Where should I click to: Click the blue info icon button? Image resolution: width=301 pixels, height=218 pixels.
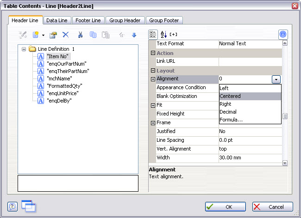(x=283, y=35)
